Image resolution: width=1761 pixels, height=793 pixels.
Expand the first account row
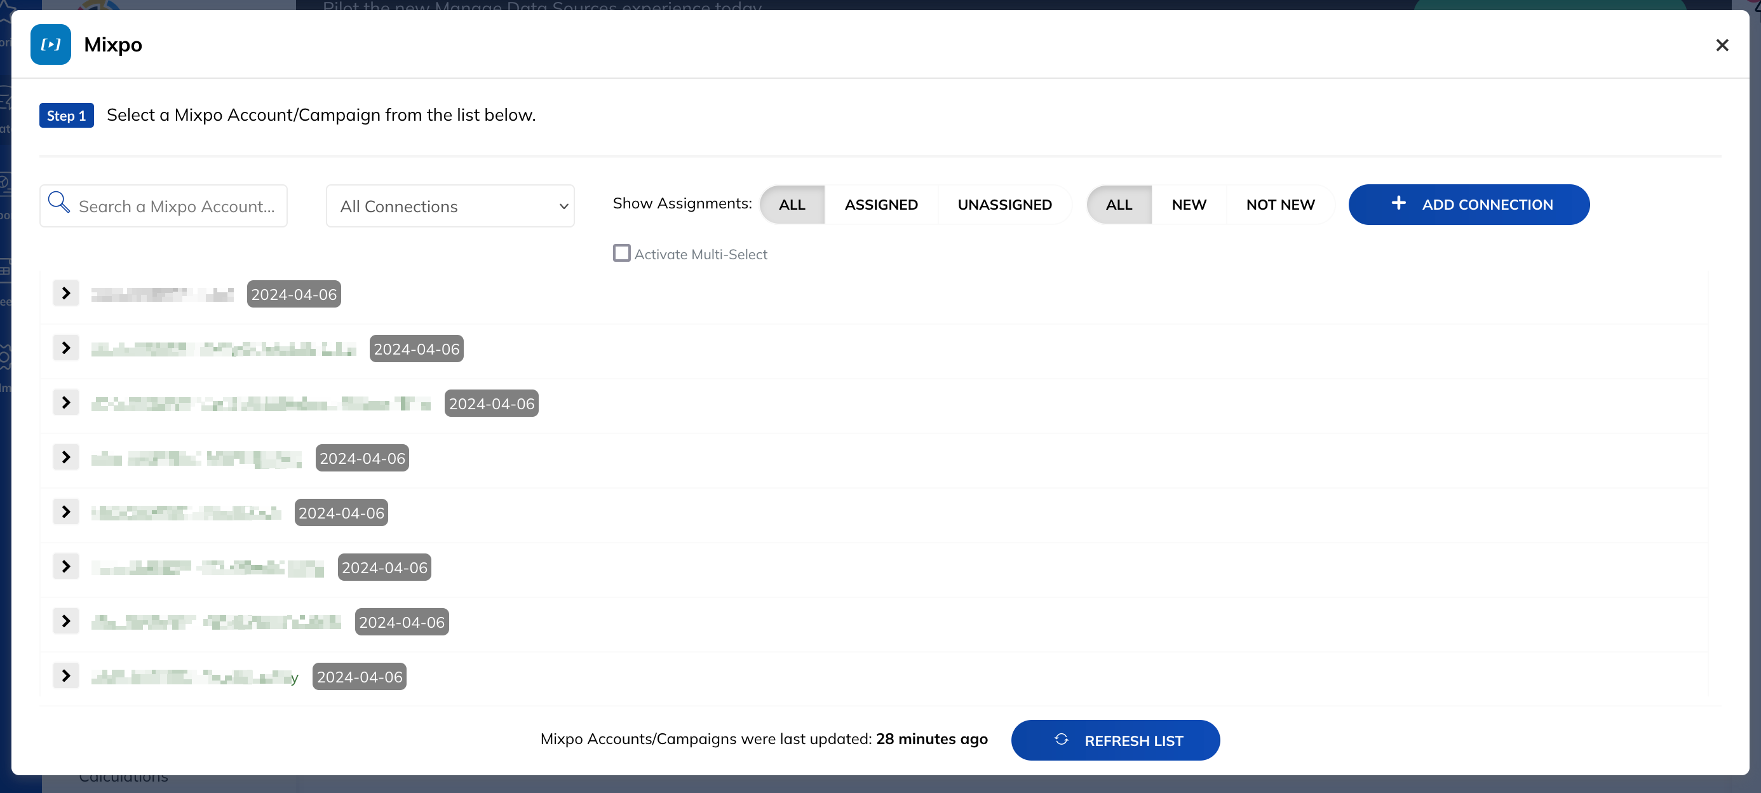pos(65,294)
